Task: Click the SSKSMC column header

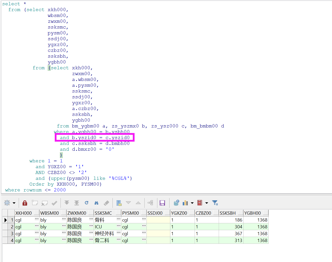Action: click(103, 213)
